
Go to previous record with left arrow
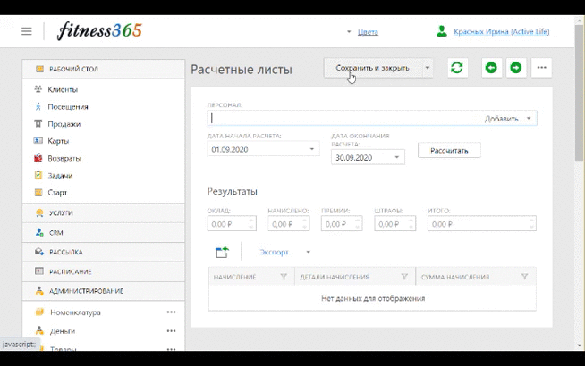tap(491, 68)
